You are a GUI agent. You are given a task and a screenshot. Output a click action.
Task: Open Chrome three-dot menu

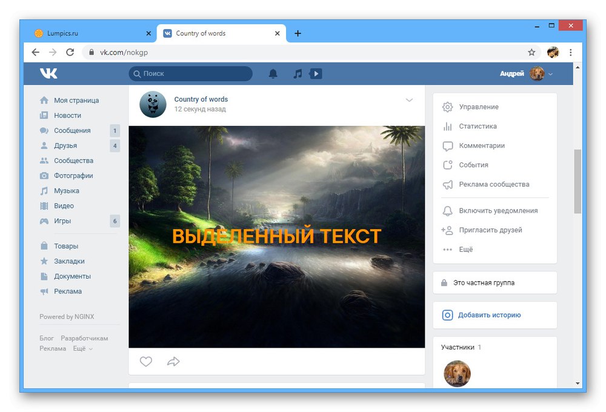(570, 52)
